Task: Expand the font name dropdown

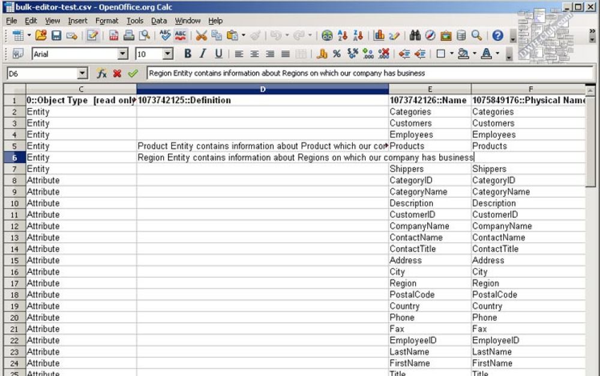Action: point(123,54)
